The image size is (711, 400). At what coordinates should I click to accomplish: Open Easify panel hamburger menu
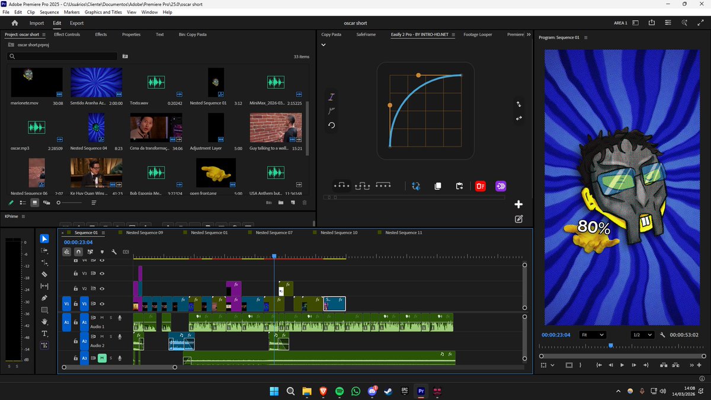point(453,34)
